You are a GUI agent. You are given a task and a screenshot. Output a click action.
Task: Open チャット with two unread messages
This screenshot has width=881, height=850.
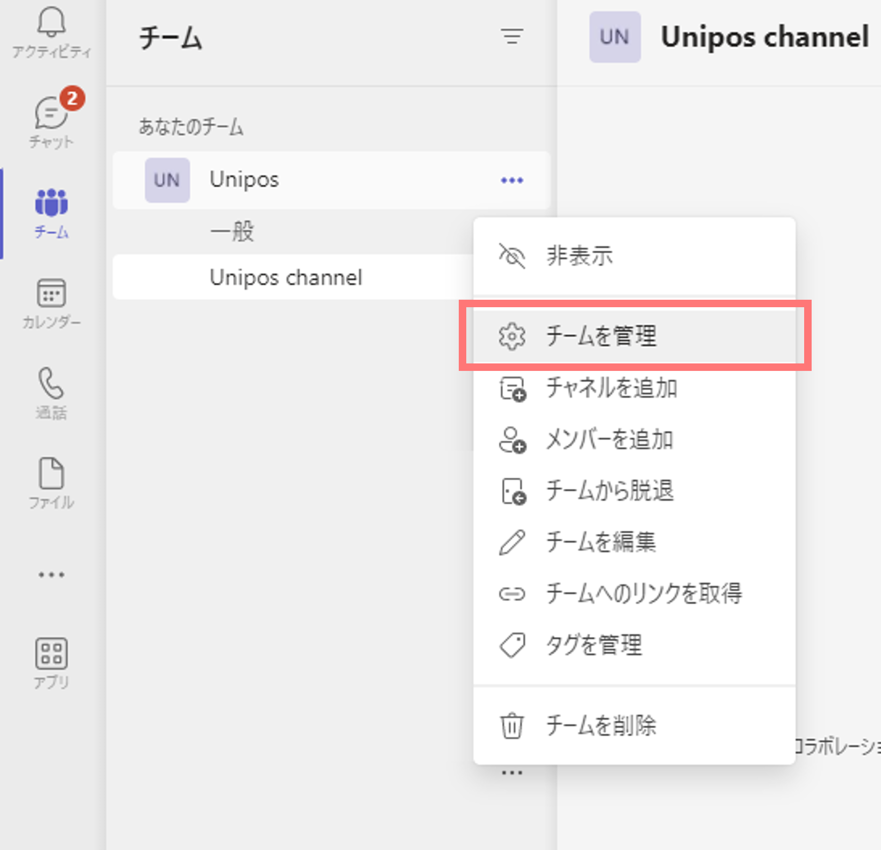52,119
